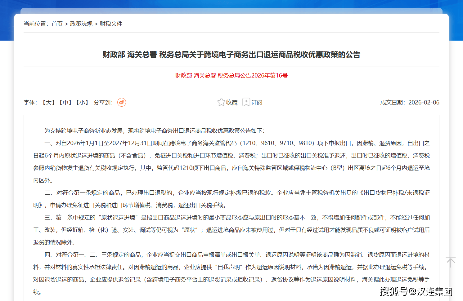
Task: Set font size to 大
Action: (49, 103)
